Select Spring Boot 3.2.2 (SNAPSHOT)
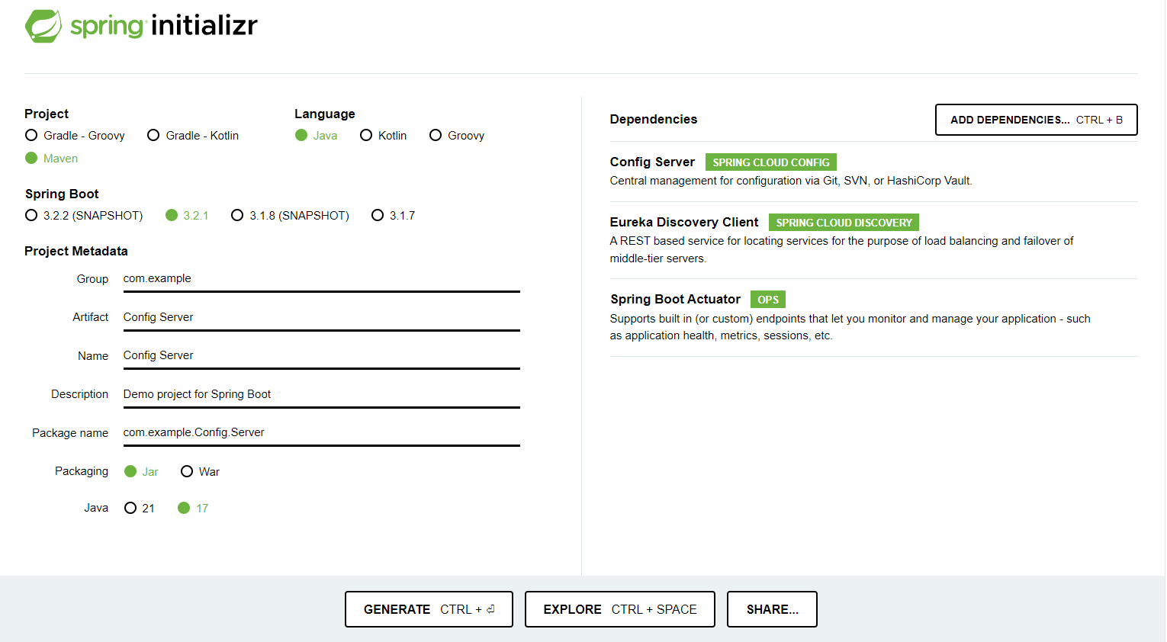This screenshot has height=642, width=1167. click(31, 216)
